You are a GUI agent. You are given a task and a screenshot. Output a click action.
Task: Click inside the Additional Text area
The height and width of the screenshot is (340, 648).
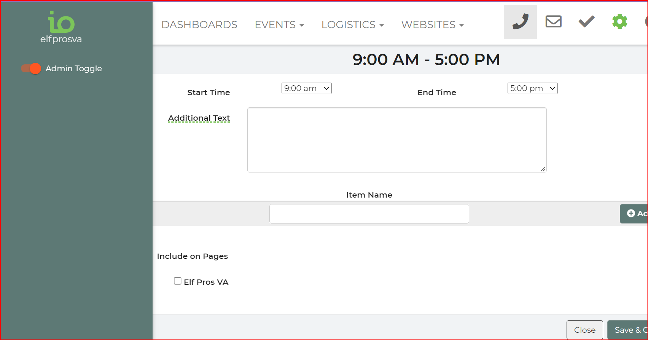pyautogui.click(x=396, y=140)
